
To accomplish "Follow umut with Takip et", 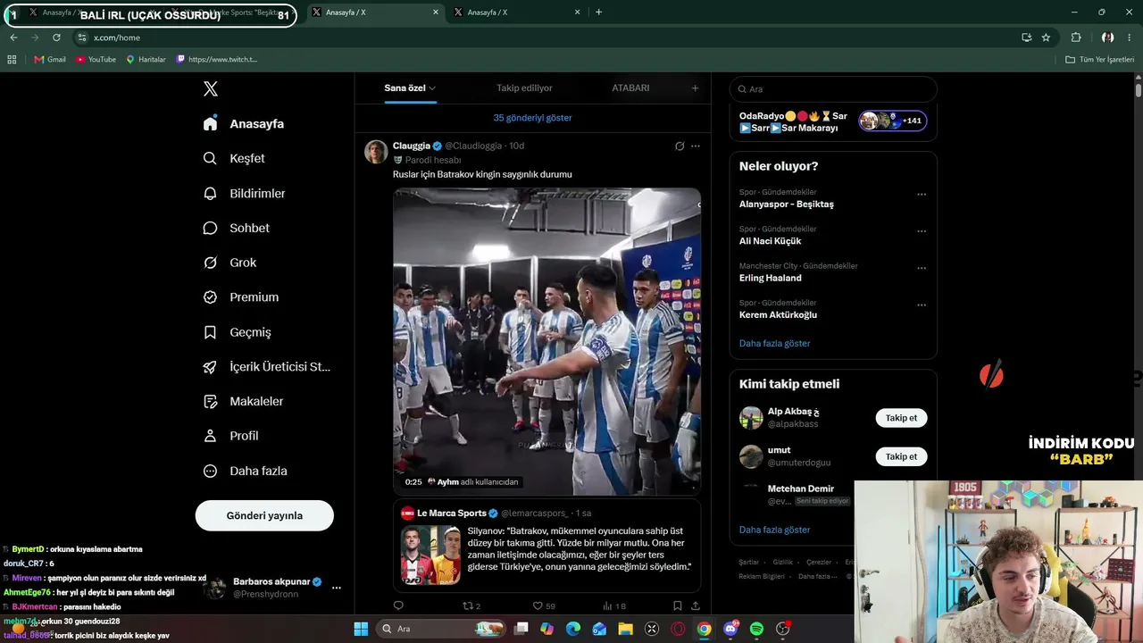I will click(x=901, y=456).
